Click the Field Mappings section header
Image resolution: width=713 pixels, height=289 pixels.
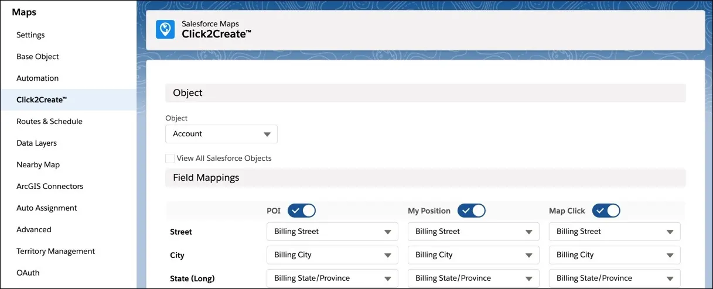point(425,177)
